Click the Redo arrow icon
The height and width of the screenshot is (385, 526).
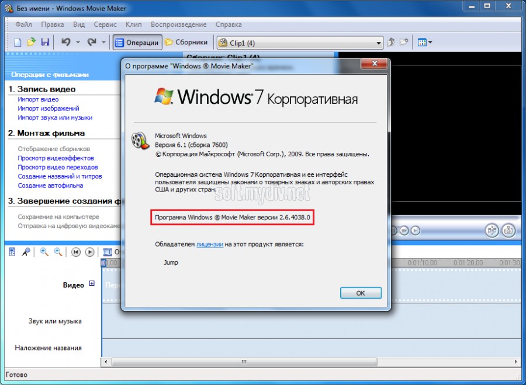[x=92, y=42]
